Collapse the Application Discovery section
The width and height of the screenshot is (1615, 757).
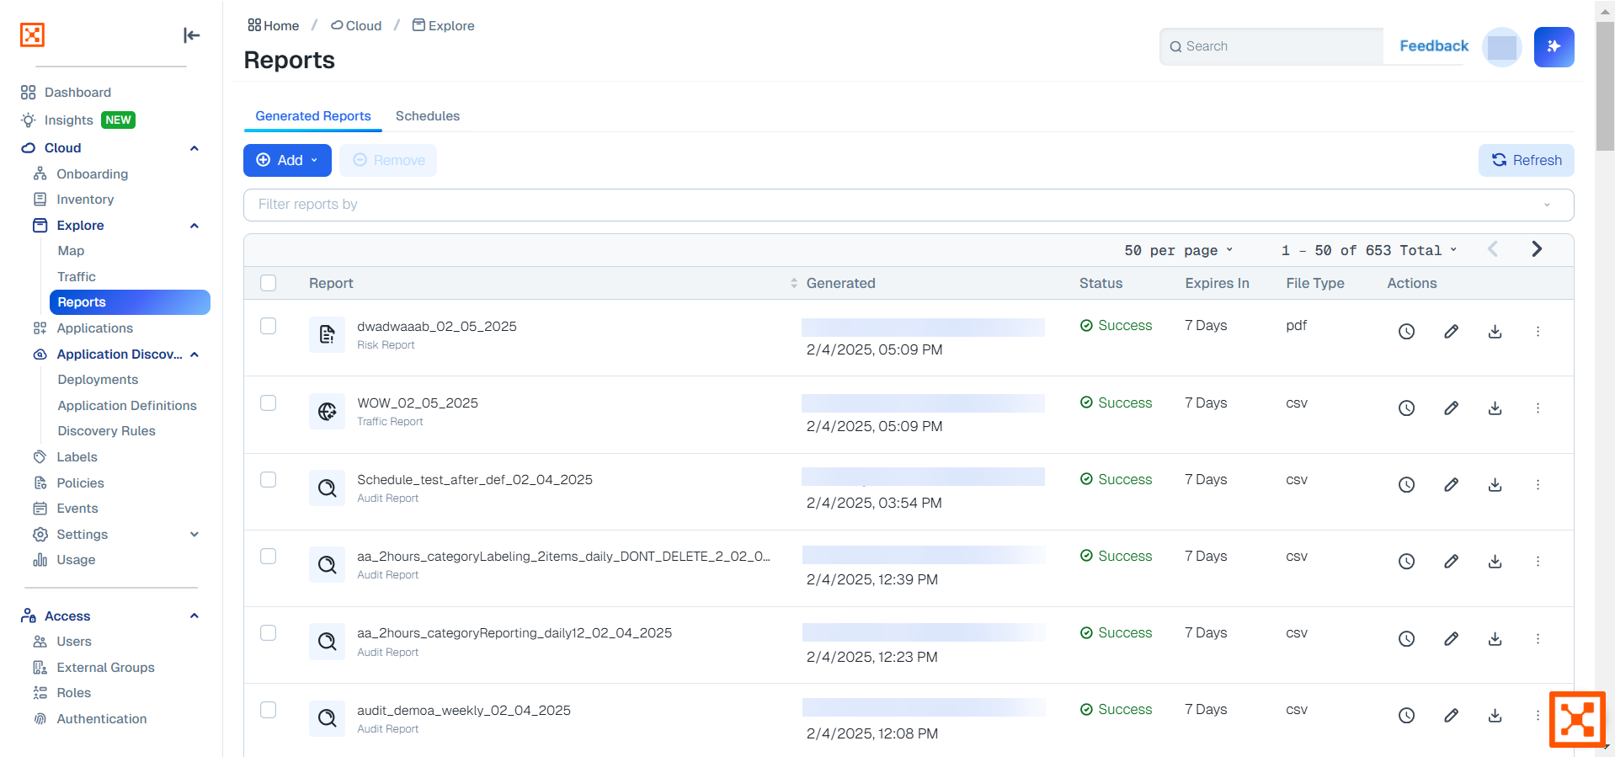click(x=195, y=355)
